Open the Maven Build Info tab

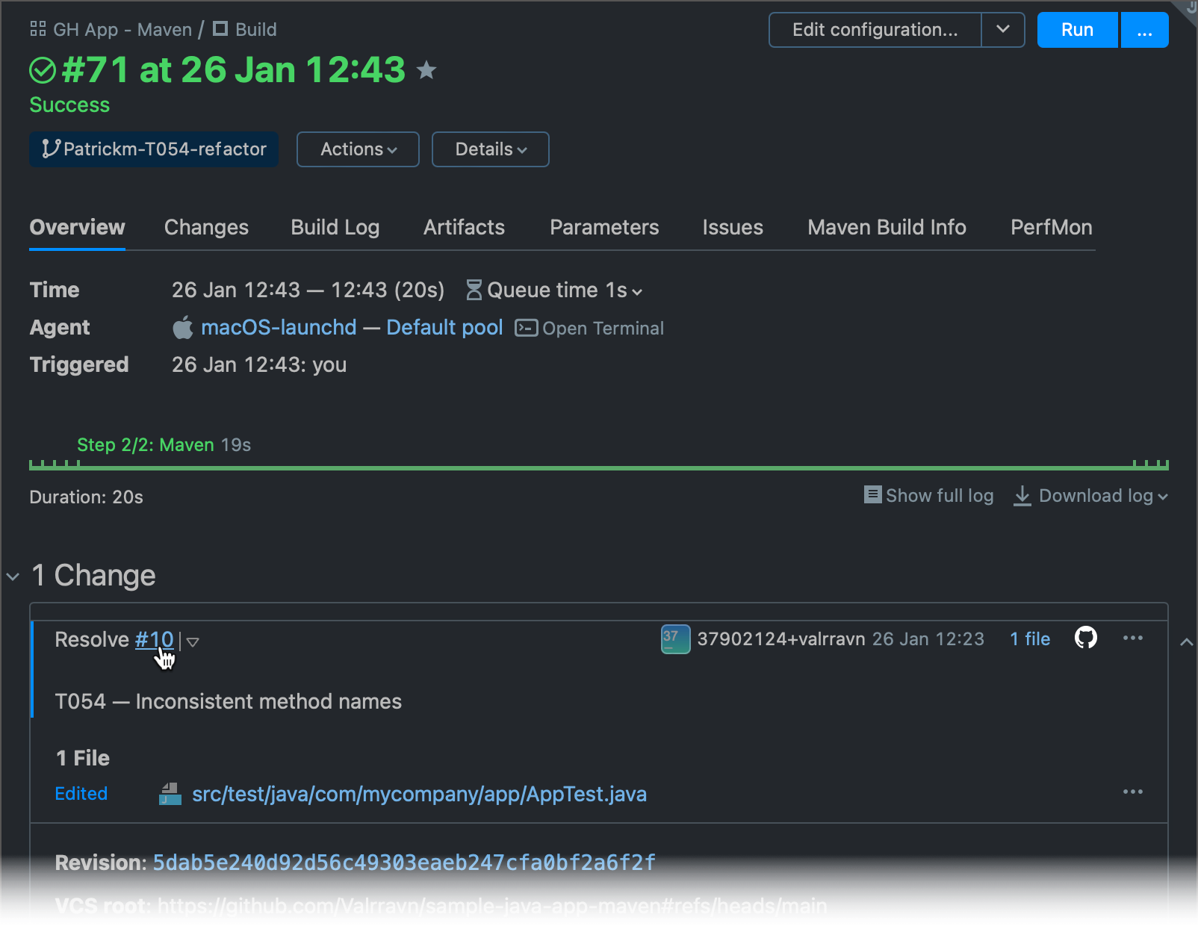coord(886,227)
